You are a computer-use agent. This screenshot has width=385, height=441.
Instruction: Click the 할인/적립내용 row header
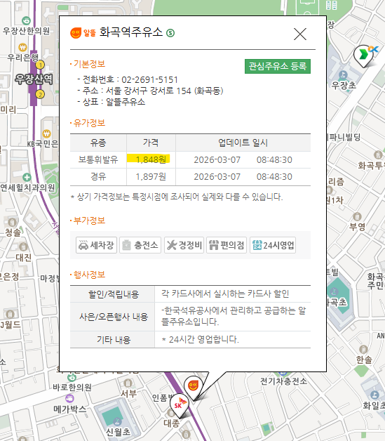coord(114,294)
